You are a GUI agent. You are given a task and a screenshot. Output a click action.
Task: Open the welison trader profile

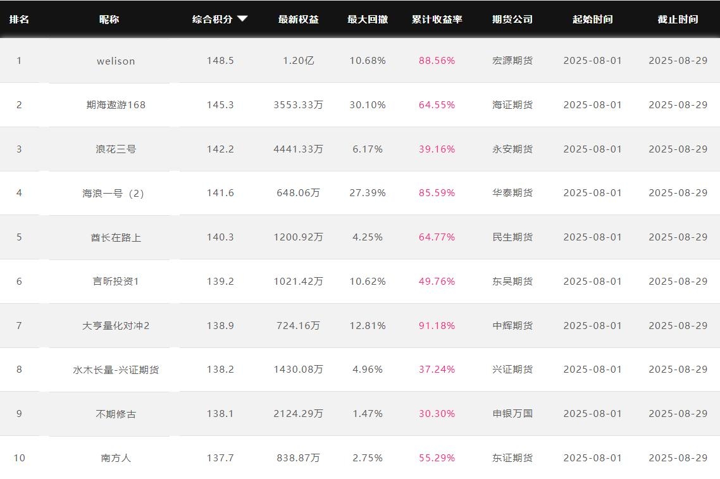tap(116, 61)
